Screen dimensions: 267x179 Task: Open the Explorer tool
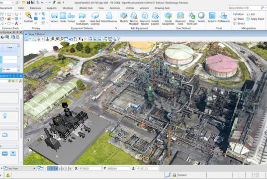pos(28,17)
